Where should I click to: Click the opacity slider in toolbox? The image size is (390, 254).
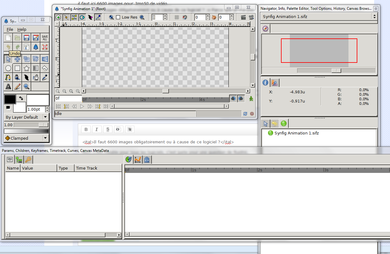pyautogui.click(x=31, y=125)
